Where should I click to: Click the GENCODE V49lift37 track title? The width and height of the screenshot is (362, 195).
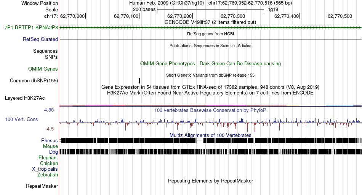(x=210, y=22)
